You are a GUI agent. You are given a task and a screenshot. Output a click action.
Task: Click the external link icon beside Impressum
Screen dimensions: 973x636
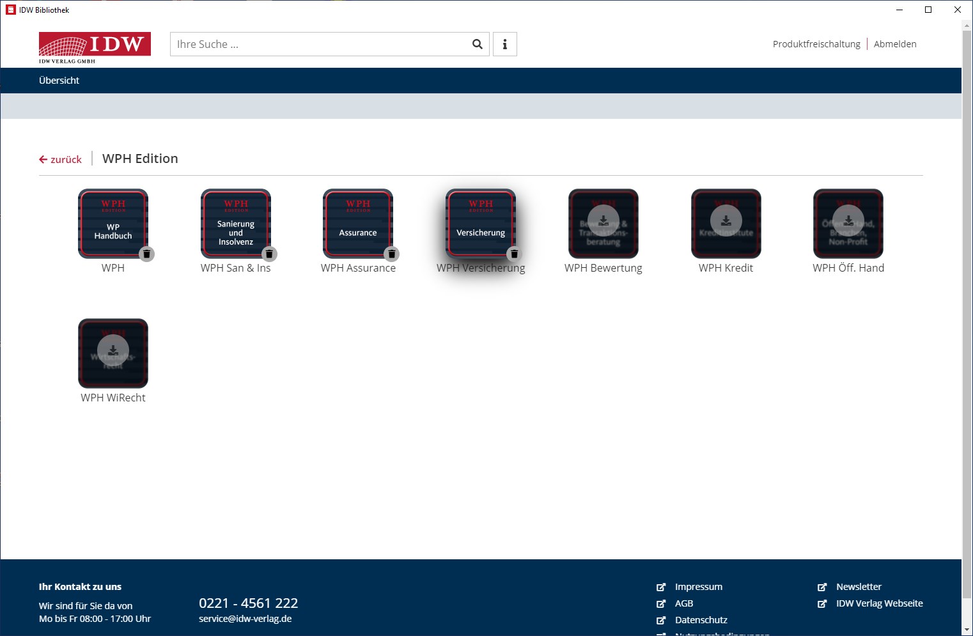(x=661, y=587)
